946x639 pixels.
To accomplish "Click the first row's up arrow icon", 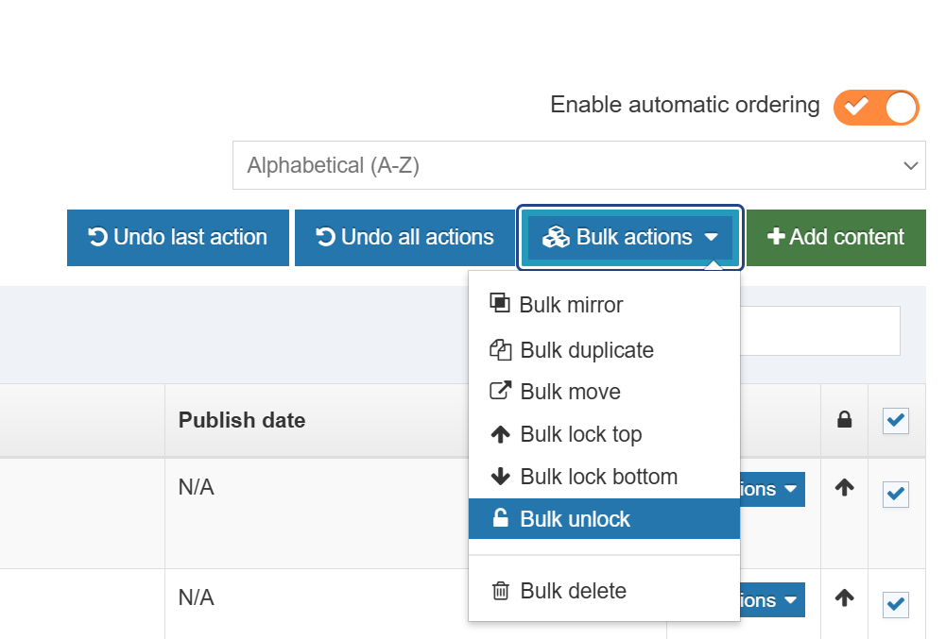I will 845,488.
